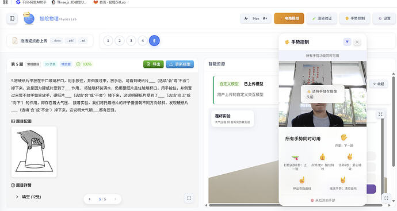Image resolution: width=397 pixels, height=211 pixels.
Task: Go to question 3
Action: click(131, 41)
